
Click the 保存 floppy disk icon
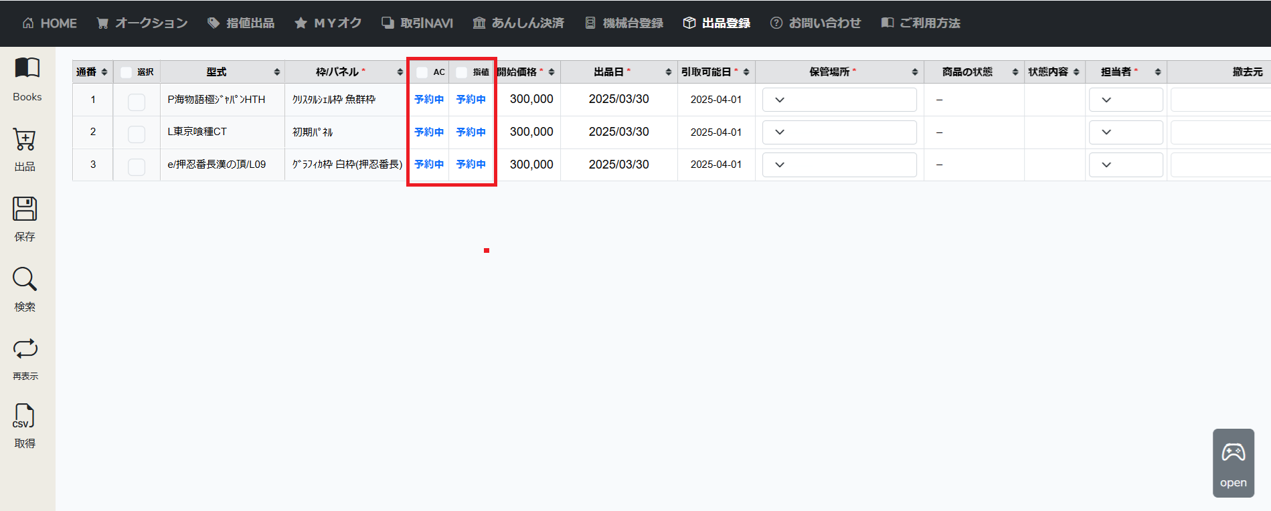[25, 209]
